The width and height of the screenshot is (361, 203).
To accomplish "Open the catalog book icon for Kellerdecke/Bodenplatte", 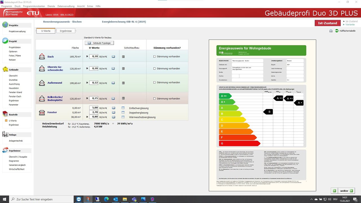I will [x=113, y=98].
